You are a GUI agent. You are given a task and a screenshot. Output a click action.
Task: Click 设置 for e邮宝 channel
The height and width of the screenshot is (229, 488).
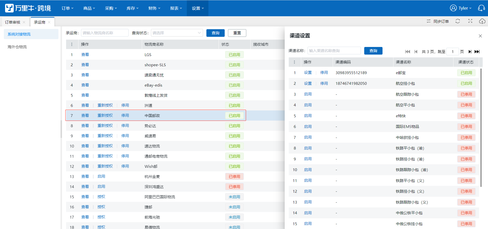pos(308,73)
